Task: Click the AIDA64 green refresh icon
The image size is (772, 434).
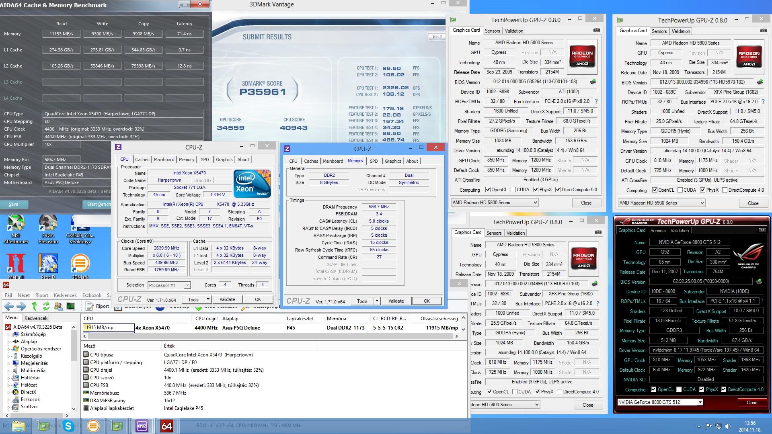Action: [x=46, y=306]
